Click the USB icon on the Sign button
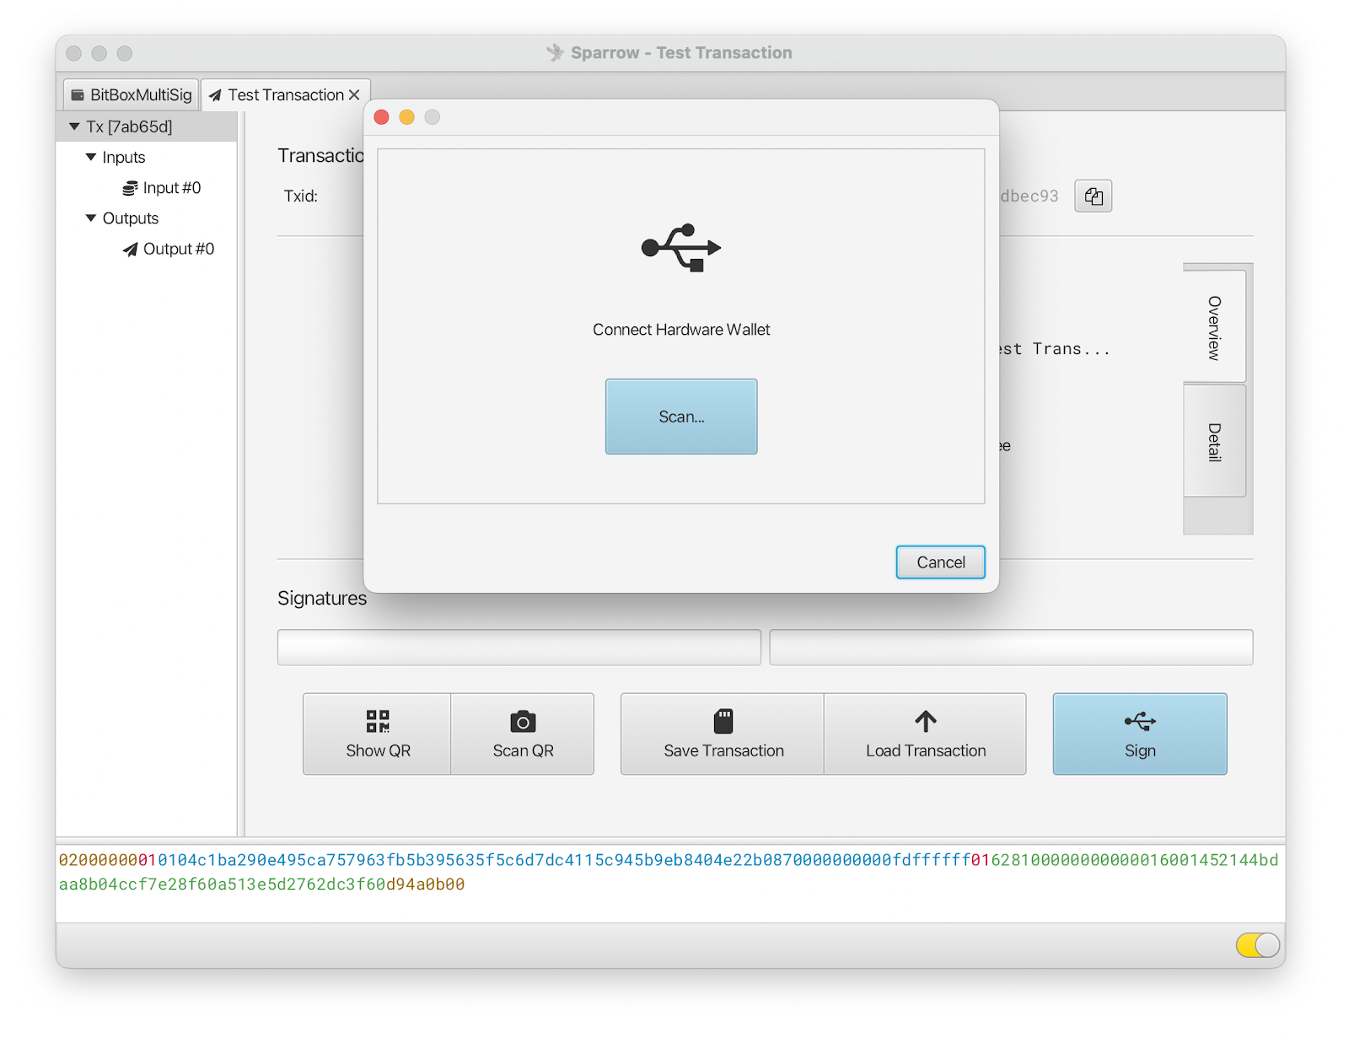The image size is (1349, 1038). click(1140, 721)
